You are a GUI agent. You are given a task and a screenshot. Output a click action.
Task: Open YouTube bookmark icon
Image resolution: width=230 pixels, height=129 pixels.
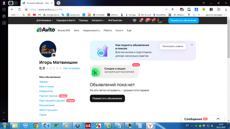click(34, 15)
